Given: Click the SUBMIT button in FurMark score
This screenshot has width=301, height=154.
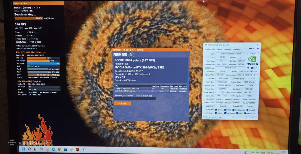Looking at the screenshot, I should (122, 103).
